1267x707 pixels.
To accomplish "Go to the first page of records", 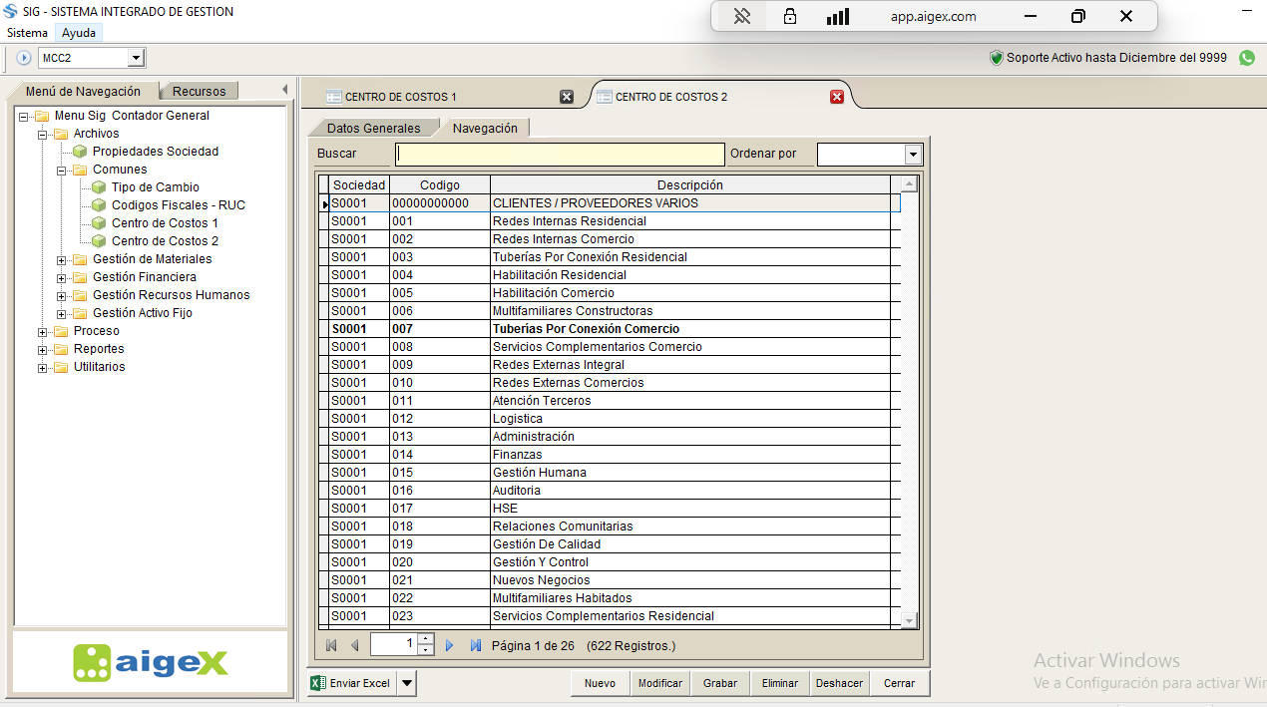I will (x=332, y=645).
